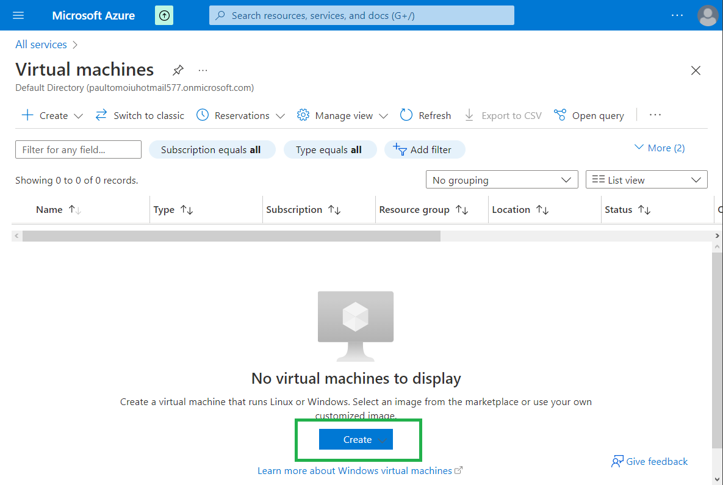Viewport: 723px width, 485px height.
Task: Sort by Status column
Action: (x=628, y=209)
